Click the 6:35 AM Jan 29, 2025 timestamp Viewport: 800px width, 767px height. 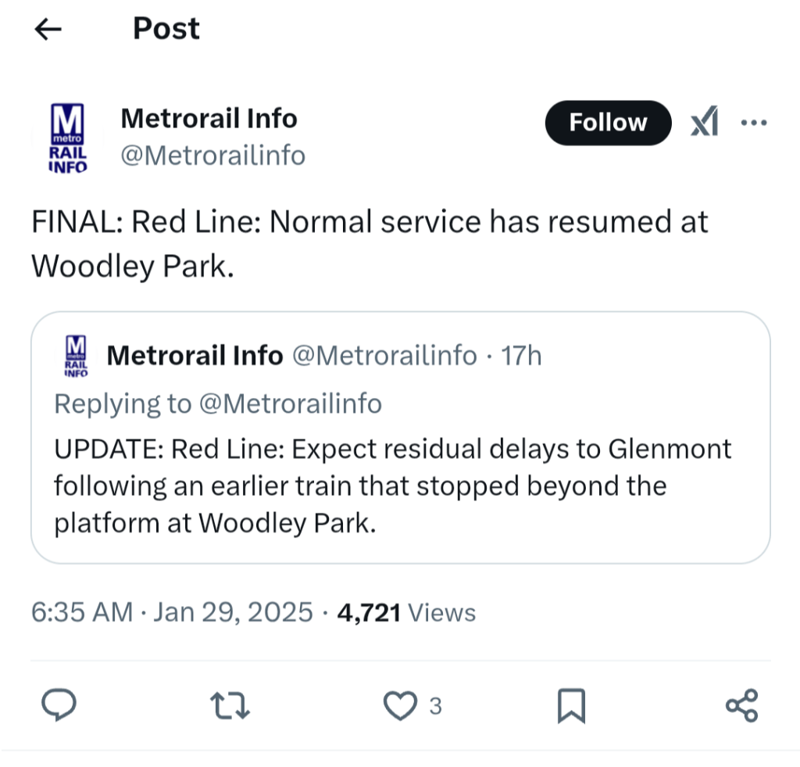tap(172, 612)
